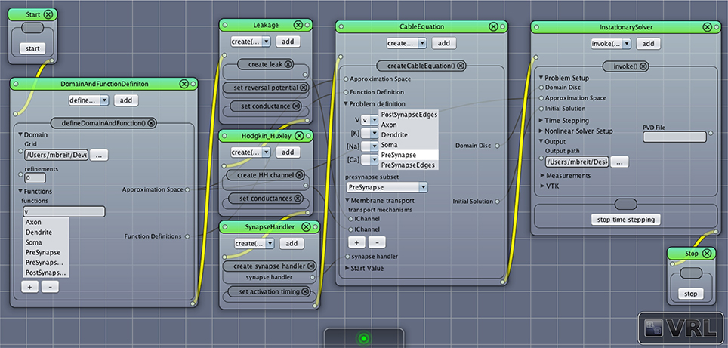
Task: Click the start button in Start node
Action: point(32,48)
